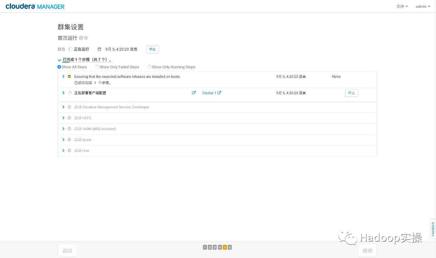The image size is (436, 258).
Task: Go to wizard step 1
Action: coord(205,247)
